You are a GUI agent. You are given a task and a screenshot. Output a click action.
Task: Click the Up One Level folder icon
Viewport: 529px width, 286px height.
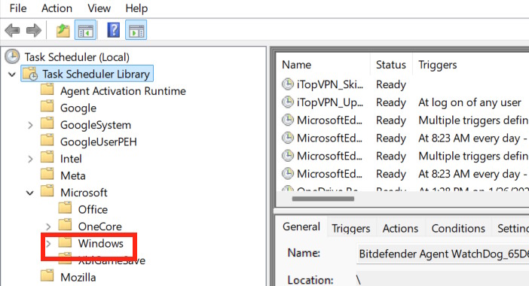(63, 30)
